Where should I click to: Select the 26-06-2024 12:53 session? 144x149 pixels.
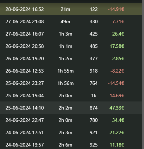pos(71,71)
